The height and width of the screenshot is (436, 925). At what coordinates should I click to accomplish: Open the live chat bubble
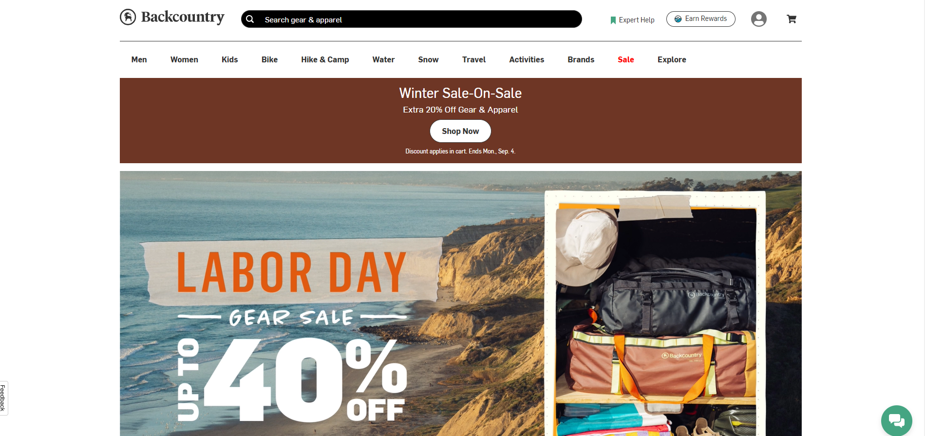coord(896,420)
